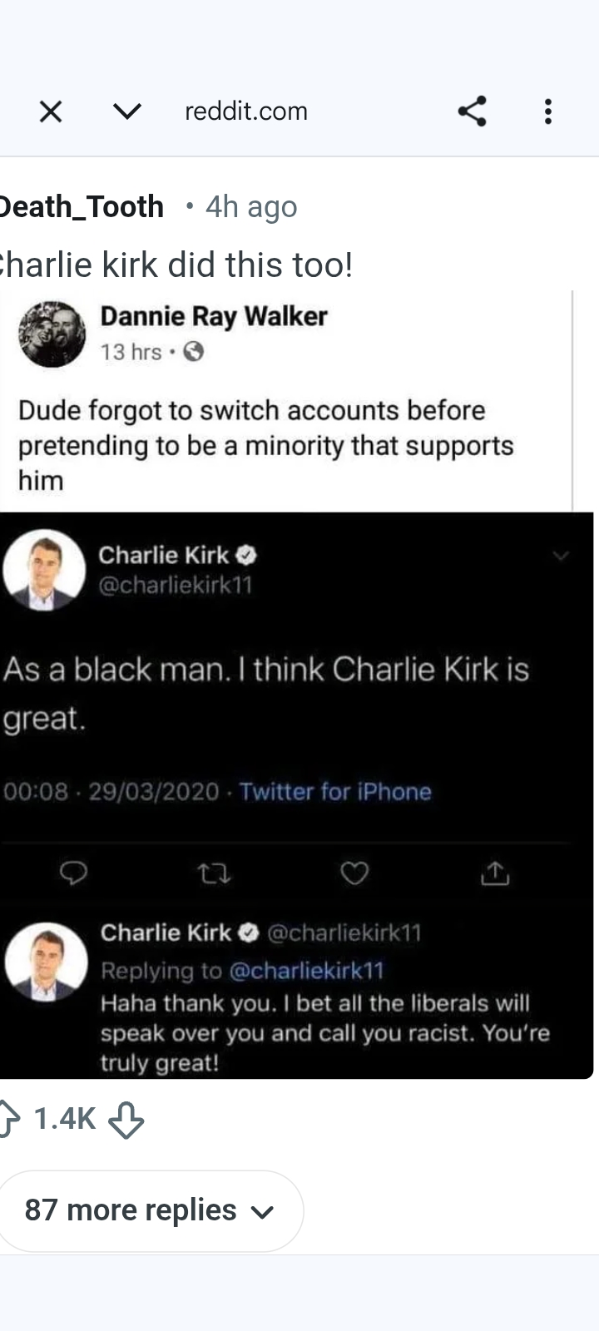The image size is (599, 1331).
Task: Expand 87 more replies
Action: 150,1210
